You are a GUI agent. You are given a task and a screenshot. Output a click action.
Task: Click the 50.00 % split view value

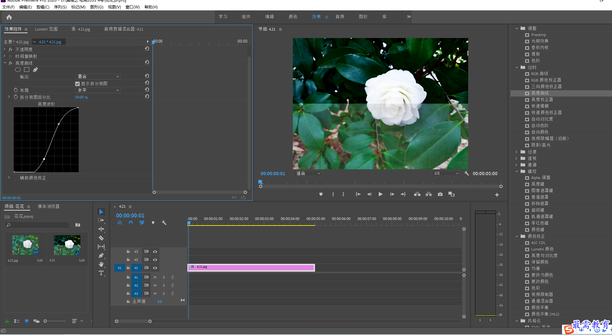(81, 97)
